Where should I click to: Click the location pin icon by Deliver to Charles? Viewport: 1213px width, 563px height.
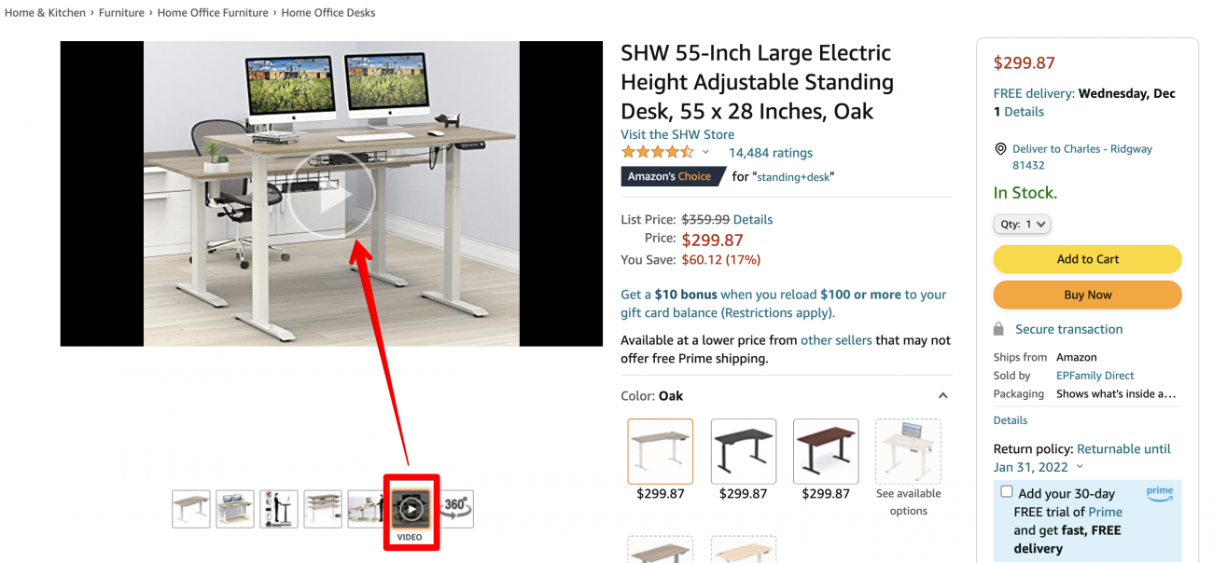click(x=1000, y=149)
